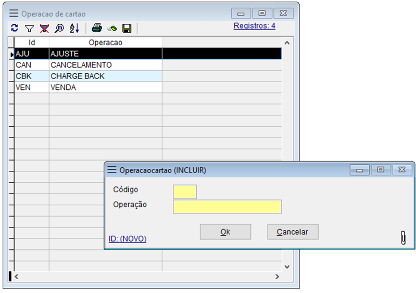Save using the floppy disk icon
416x293 pixels.
(127, 29)
